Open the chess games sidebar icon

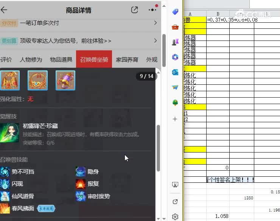coord(175,42)
